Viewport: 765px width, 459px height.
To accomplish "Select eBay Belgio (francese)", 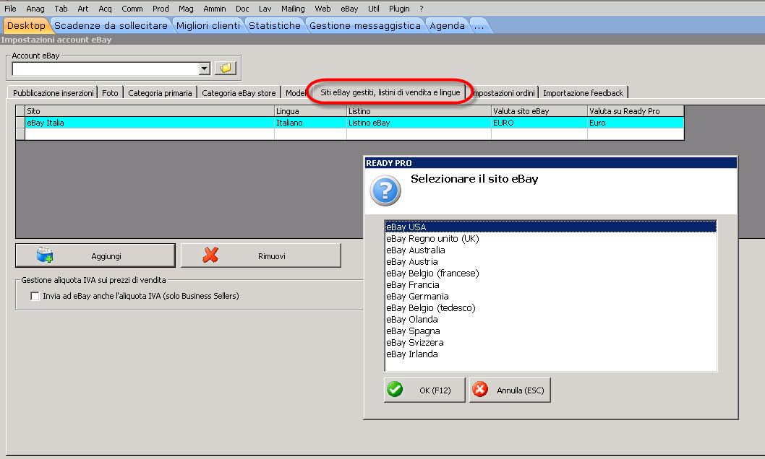I will (x=550, y=273).
